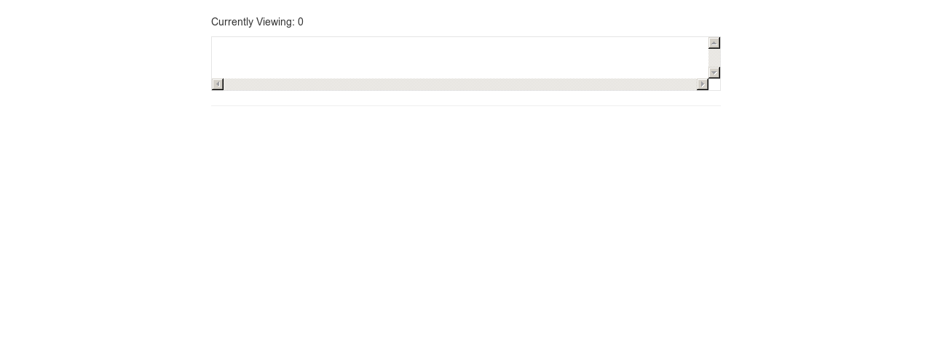Click the 'Currently Viewing: 0' label
This screenshot has width=932, height=349.
pos(257,22)
